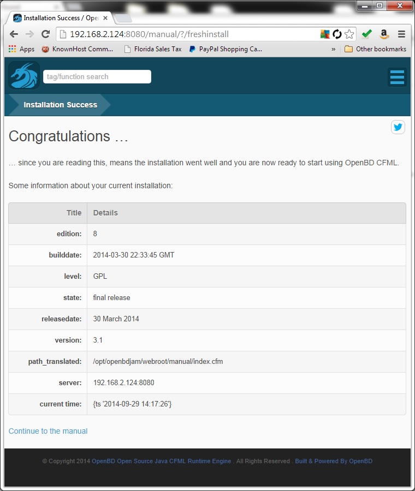Click the path_translated: row label
The image size is (415, 491).
(55, 362)
